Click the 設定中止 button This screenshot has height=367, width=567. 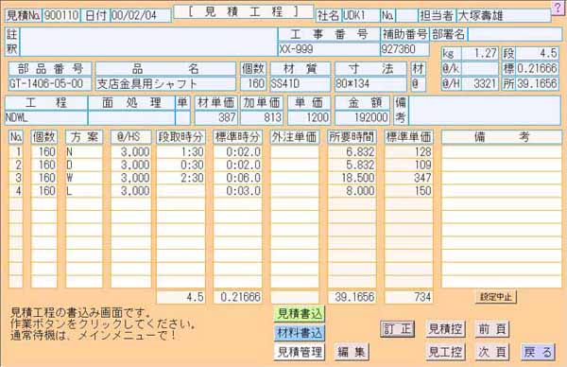coord(496,297)
